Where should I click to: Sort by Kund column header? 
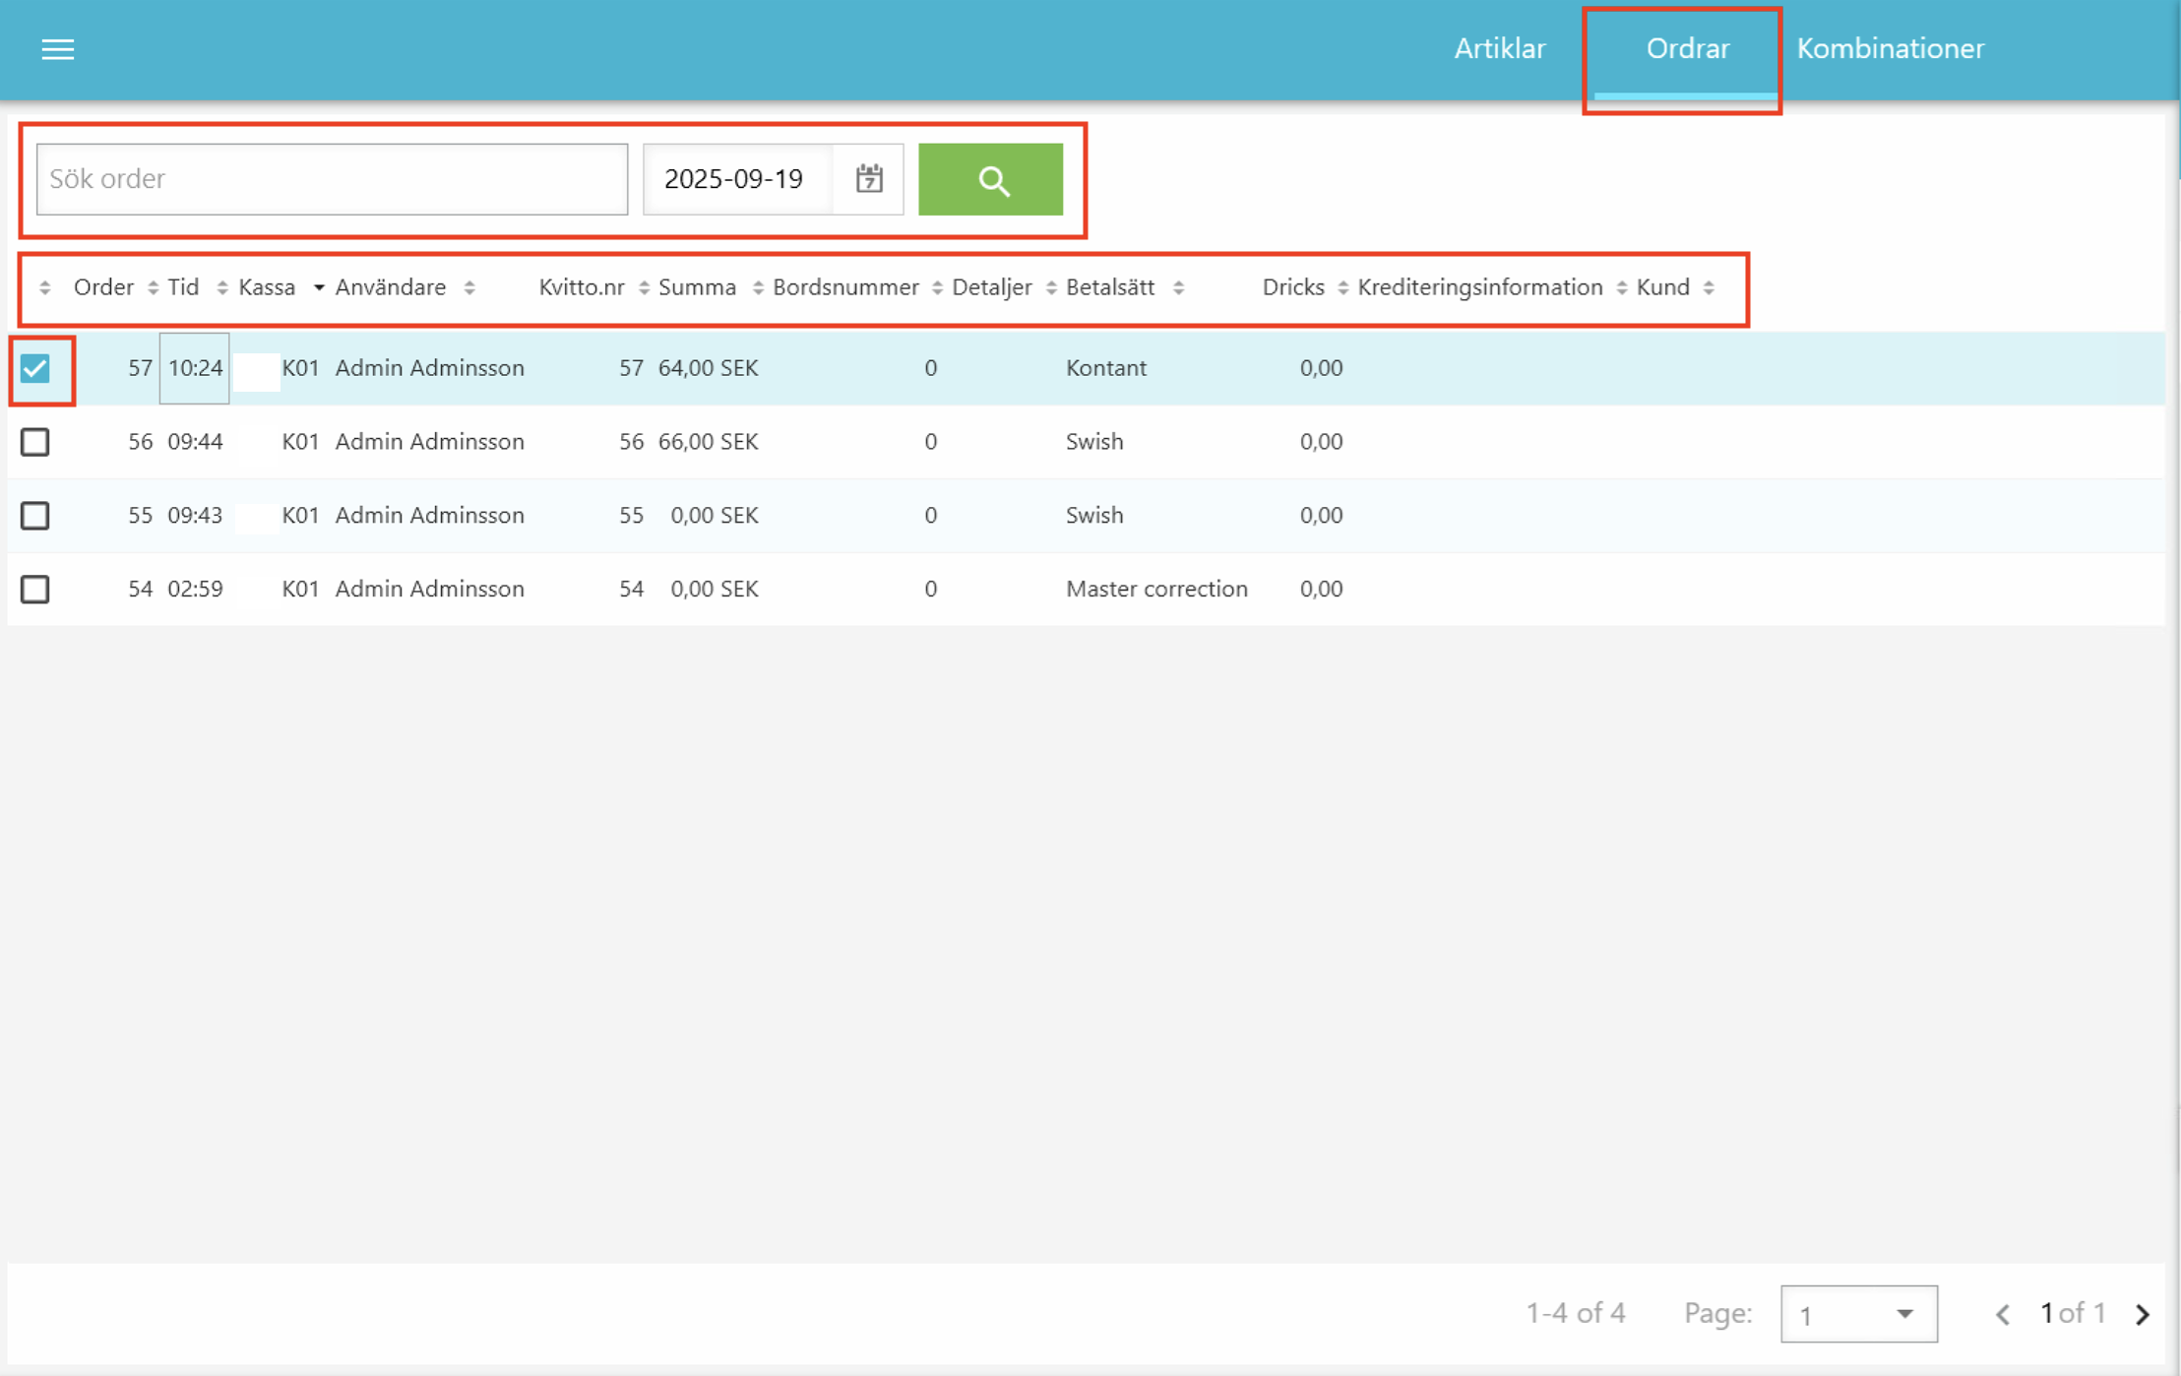pos(1662,287)
